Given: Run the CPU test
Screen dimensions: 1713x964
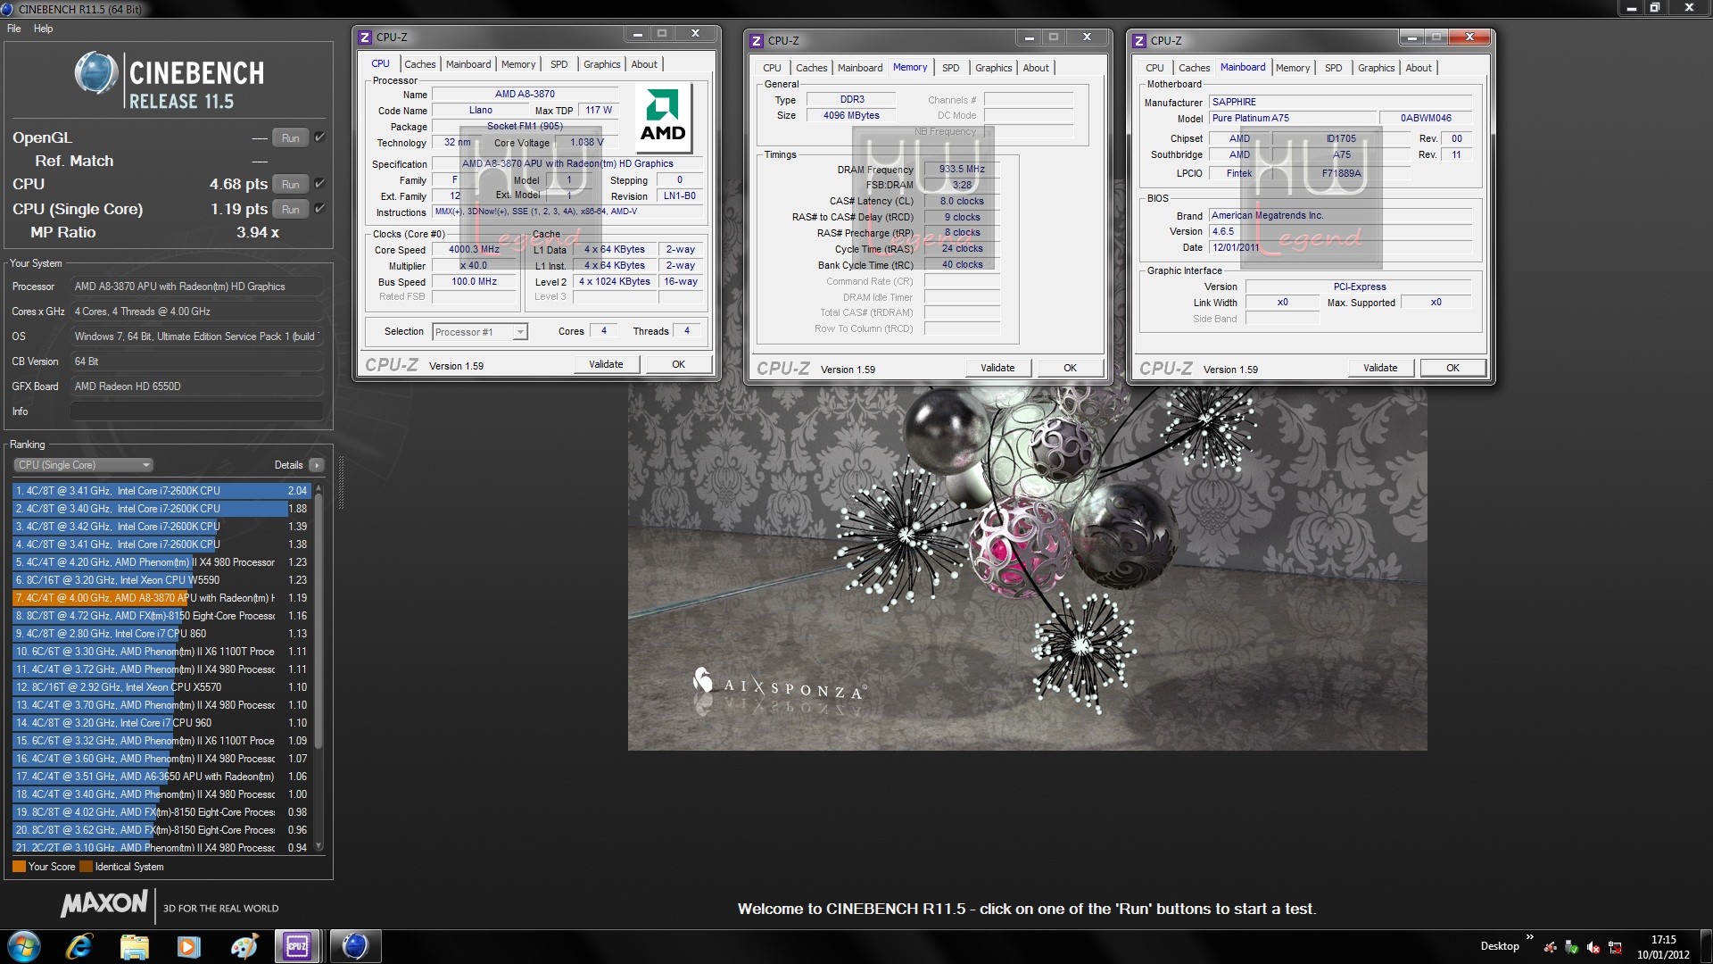Looking at the screenshot, I should [x=290, y=184].
